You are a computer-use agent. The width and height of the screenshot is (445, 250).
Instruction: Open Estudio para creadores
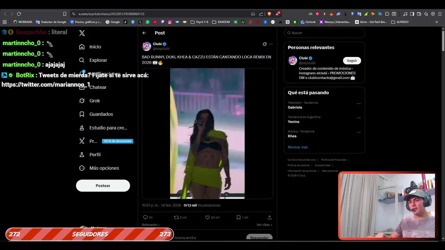point(103,128)
